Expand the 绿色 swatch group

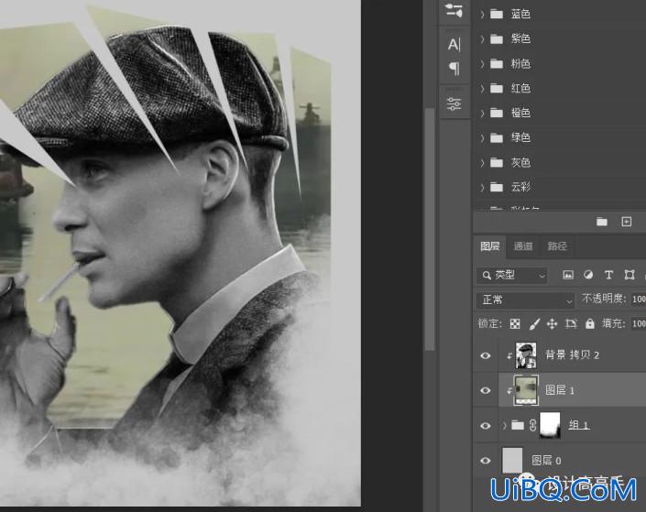point(482,137)
